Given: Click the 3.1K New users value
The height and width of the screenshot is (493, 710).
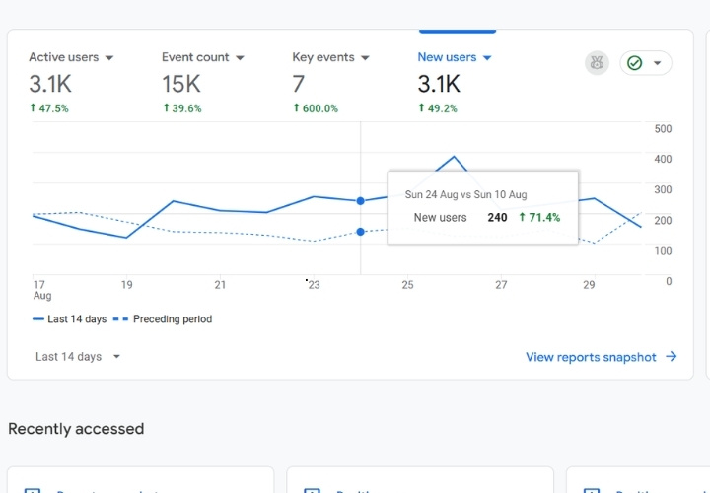Looking at the screenshot, I should pos(439,84).
